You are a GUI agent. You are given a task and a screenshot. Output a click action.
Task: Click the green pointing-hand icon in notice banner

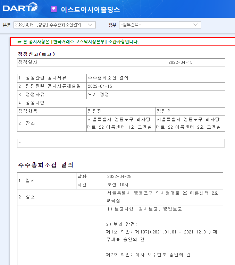[x=20, y=42]
